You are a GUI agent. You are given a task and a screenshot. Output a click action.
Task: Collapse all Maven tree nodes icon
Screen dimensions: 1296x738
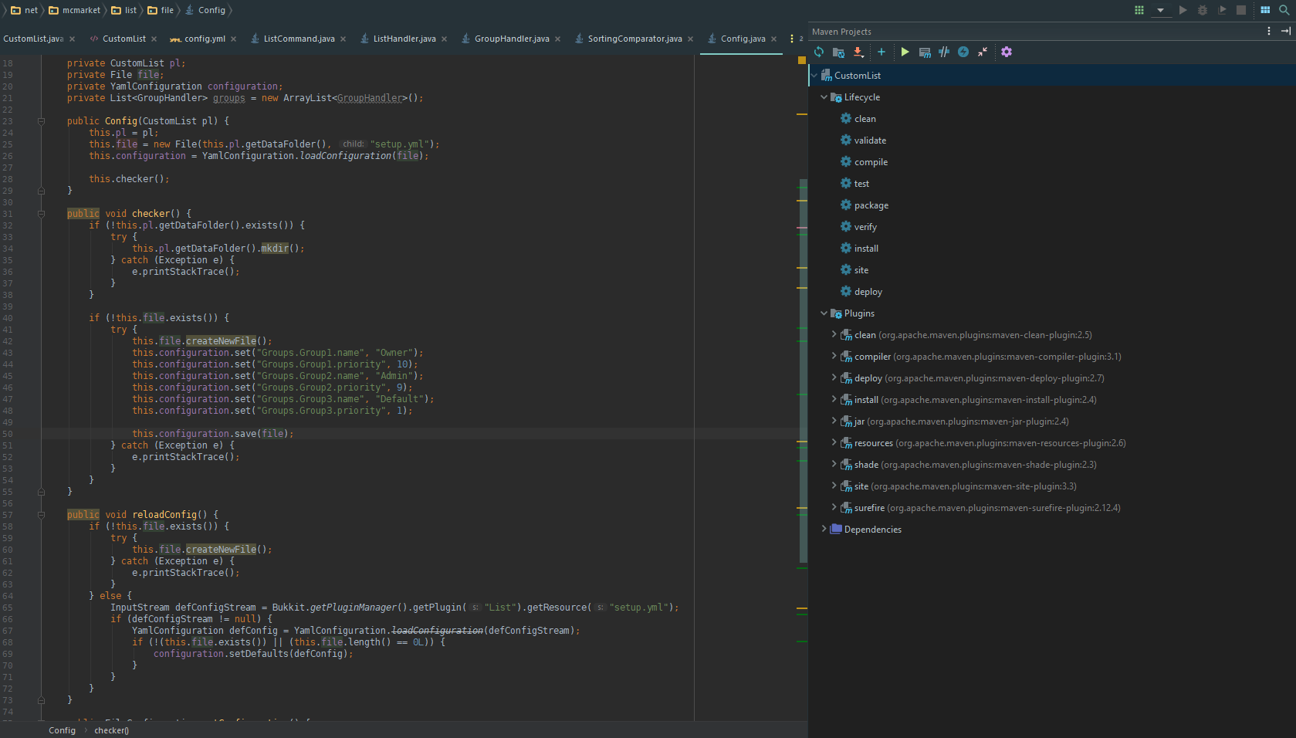983,52
